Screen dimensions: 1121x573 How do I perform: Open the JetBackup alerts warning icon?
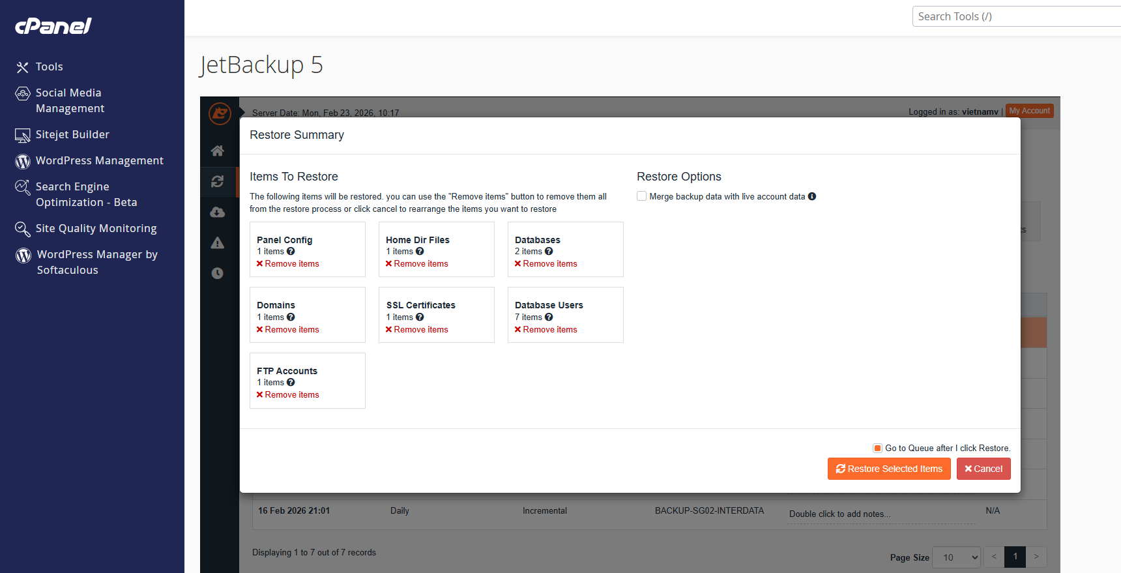tap(218, 242)
